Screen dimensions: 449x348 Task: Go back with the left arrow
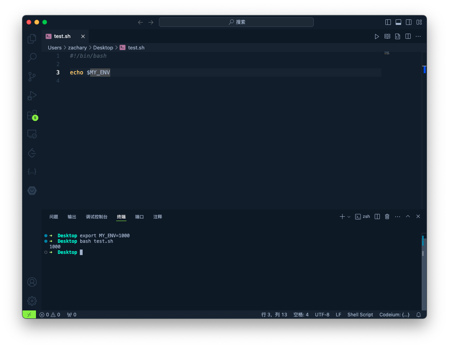[140, 22]
